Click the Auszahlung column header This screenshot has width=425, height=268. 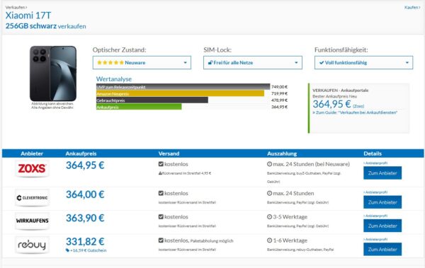(x=282, y=153)
